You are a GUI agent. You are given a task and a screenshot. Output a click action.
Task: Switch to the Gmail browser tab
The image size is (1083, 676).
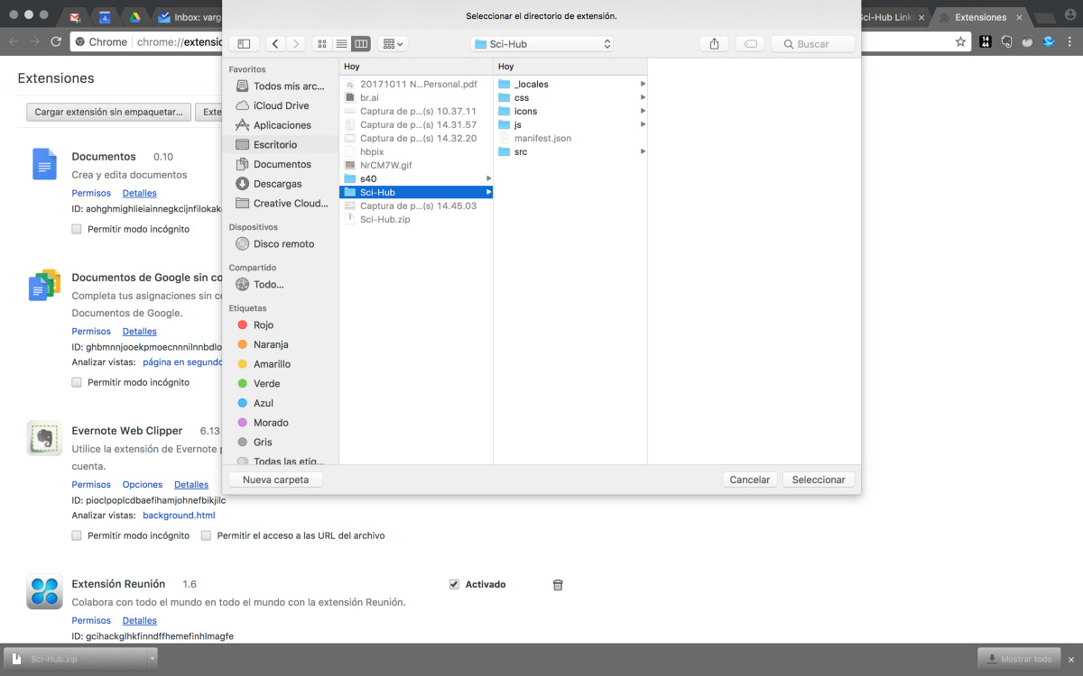(77, 17)
